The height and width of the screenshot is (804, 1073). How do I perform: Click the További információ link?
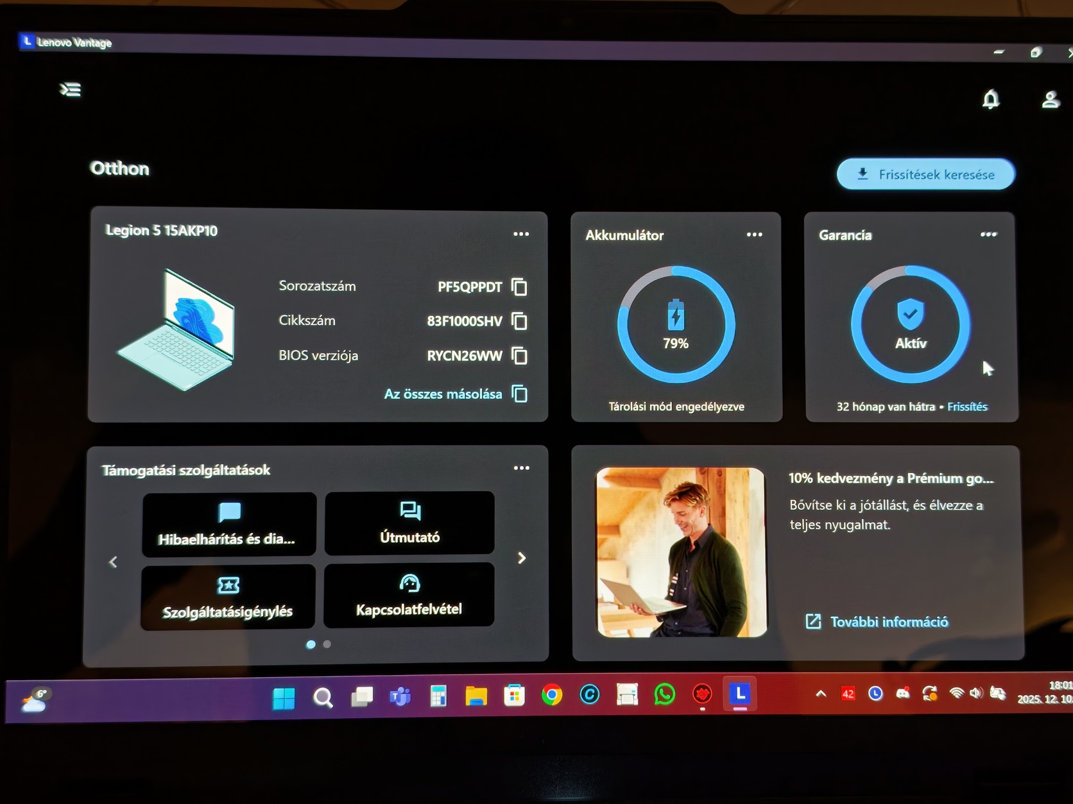click(877, 621)
